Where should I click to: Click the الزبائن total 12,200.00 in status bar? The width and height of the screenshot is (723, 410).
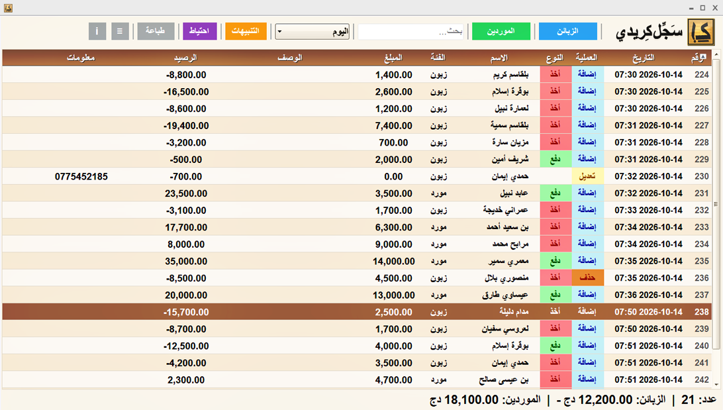[x=611, y=400]
